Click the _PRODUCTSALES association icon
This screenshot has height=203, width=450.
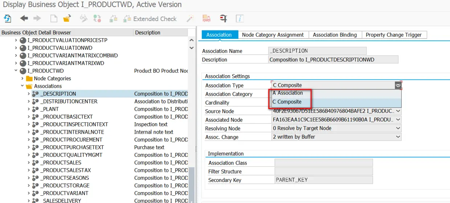click(36, 162)
